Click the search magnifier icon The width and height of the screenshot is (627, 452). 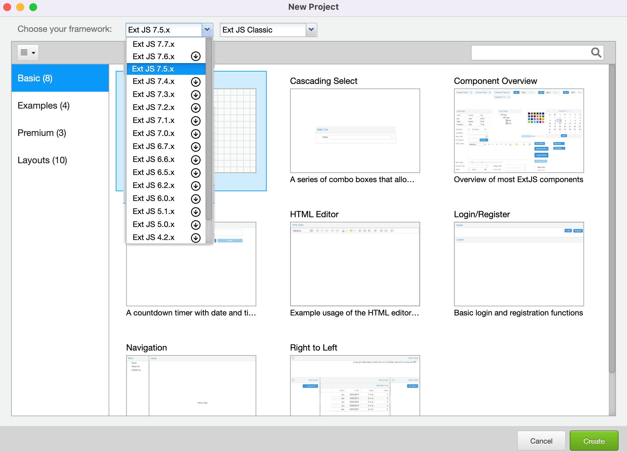pyautogui.click(x=596, y=52)
